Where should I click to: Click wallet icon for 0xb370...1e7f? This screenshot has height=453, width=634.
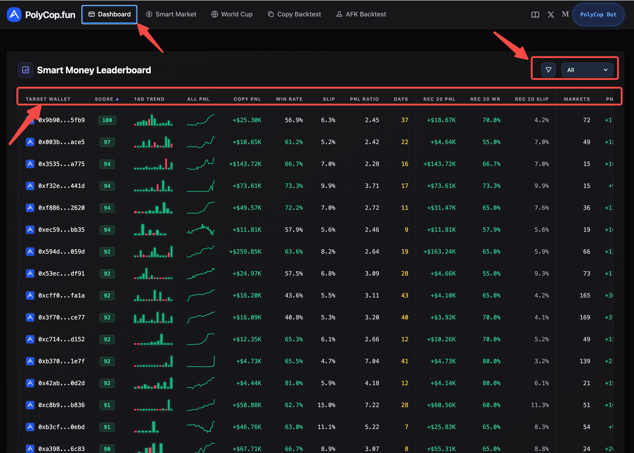[x=30, y=361]
